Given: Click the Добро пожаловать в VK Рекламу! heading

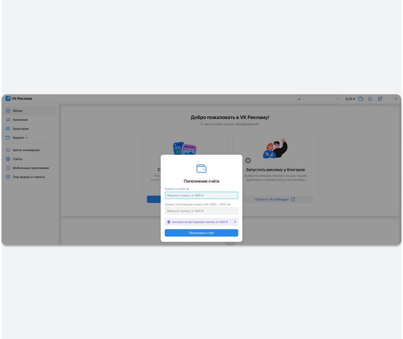Looking at the screenshot, I should click(230, 117).
